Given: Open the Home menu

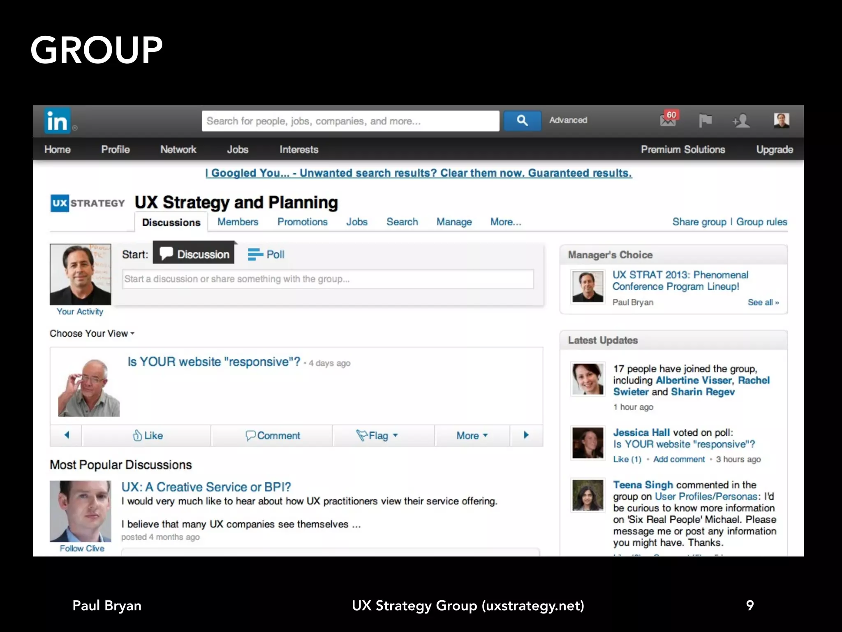Looking at the screenshot, I should pyautogui.click(x=58, y=149).
